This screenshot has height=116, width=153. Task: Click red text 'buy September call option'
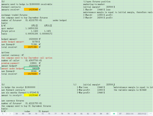click(38, 58)
